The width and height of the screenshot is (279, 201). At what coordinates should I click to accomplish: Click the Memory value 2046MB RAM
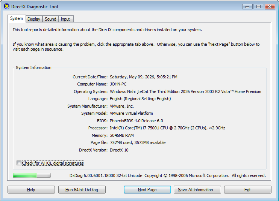point(122,135)
